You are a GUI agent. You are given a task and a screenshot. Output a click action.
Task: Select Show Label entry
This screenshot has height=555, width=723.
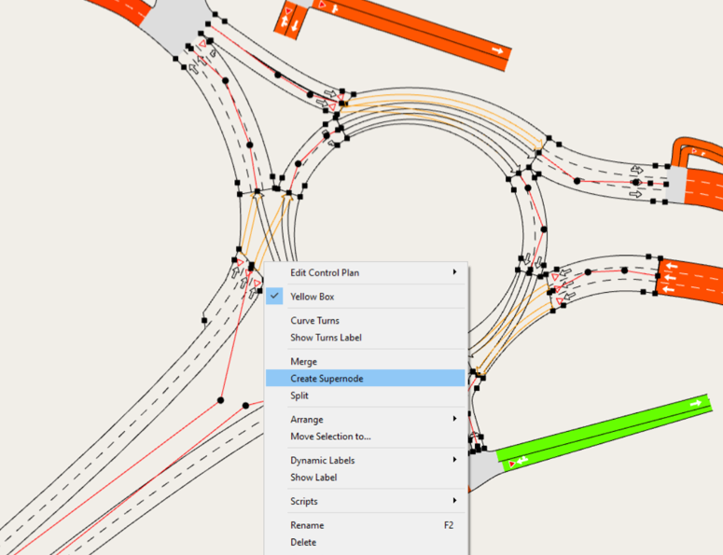click(x=365, y=477)
